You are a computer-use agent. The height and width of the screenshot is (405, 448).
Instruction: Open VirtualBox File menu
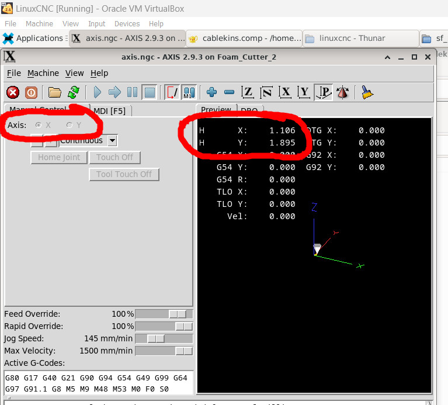click(11, 24)
